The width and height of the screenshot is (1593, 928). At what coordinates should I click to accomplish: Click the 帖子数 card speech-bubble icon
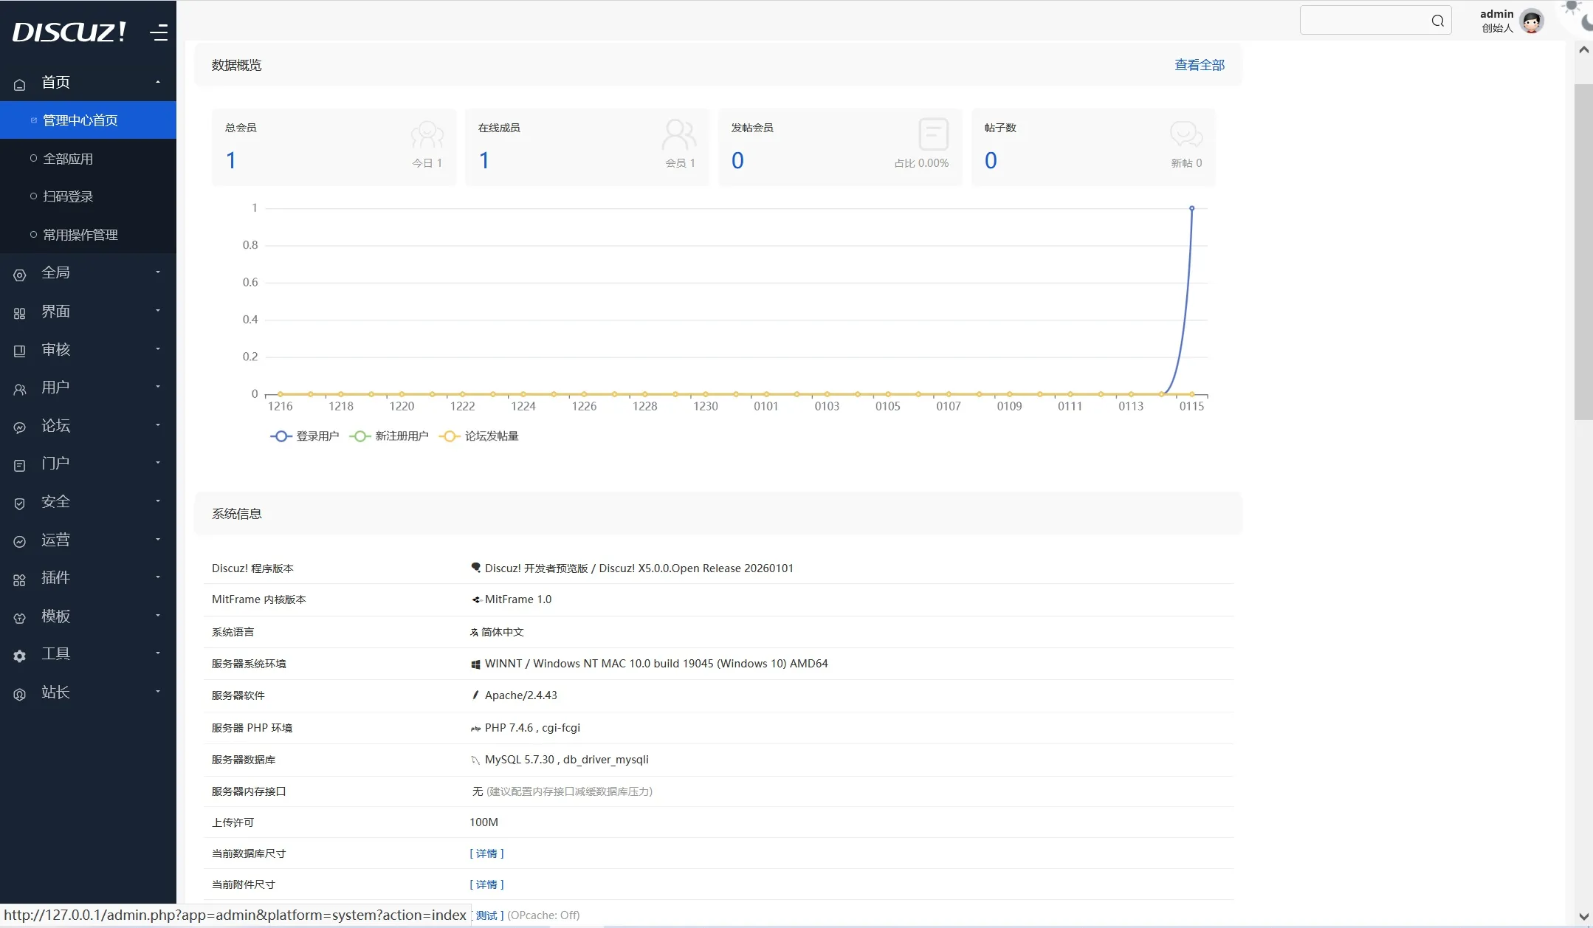[x=1186, y=134]
